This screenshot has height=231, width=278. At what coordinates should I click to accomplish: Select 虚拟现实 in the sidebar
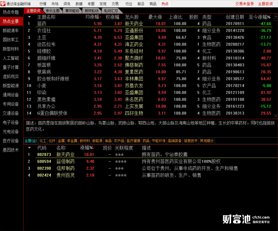[x=11, y=77]
